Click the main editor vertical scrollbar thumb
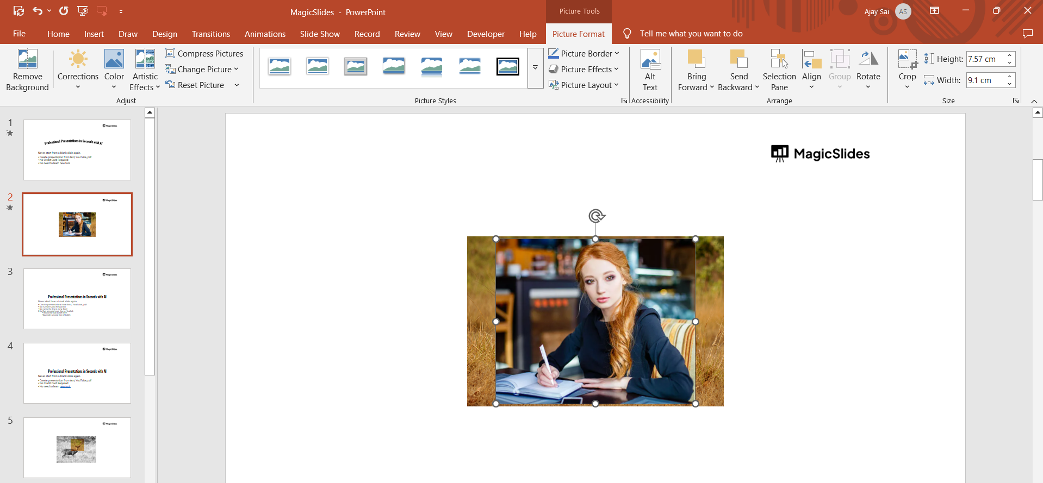This screenshot has width=1043, height=483. [1038, 180]
